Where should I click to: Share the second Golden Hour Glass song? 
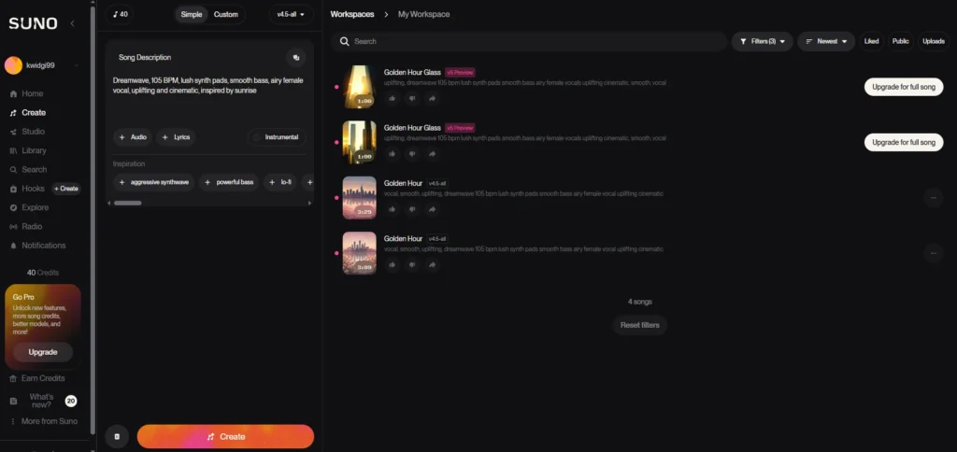(x=432, y=154)
